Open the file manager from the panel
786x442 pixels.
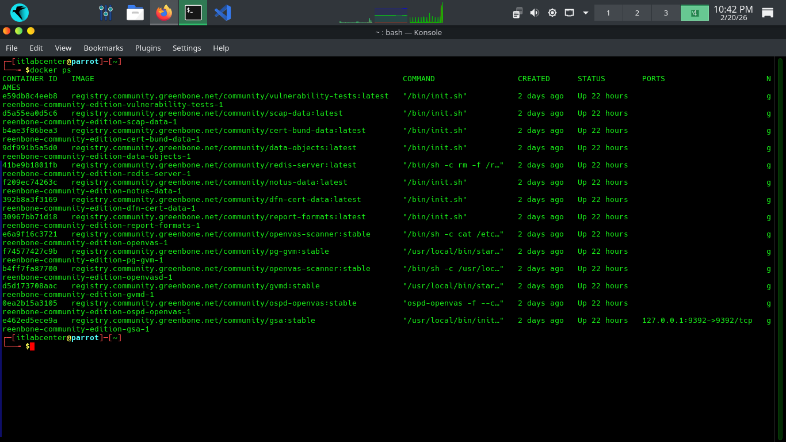[x=135, y=12]
